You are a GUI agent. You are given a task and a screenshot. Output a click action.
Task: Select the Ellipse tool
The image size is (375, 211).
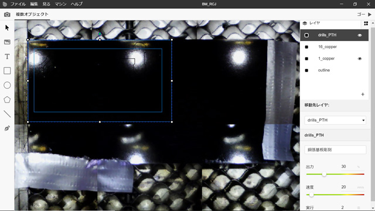(x=7, y=85)
